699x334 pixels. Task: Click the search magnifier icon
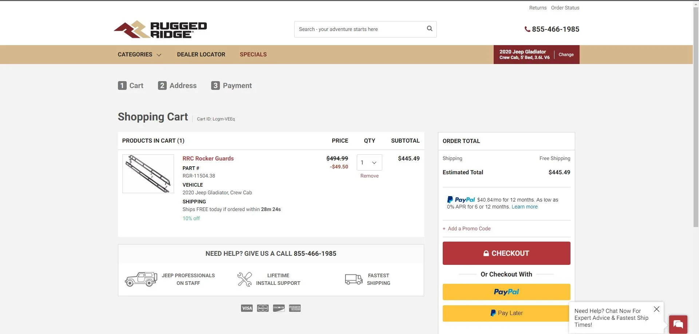click(x=430, y=29)
